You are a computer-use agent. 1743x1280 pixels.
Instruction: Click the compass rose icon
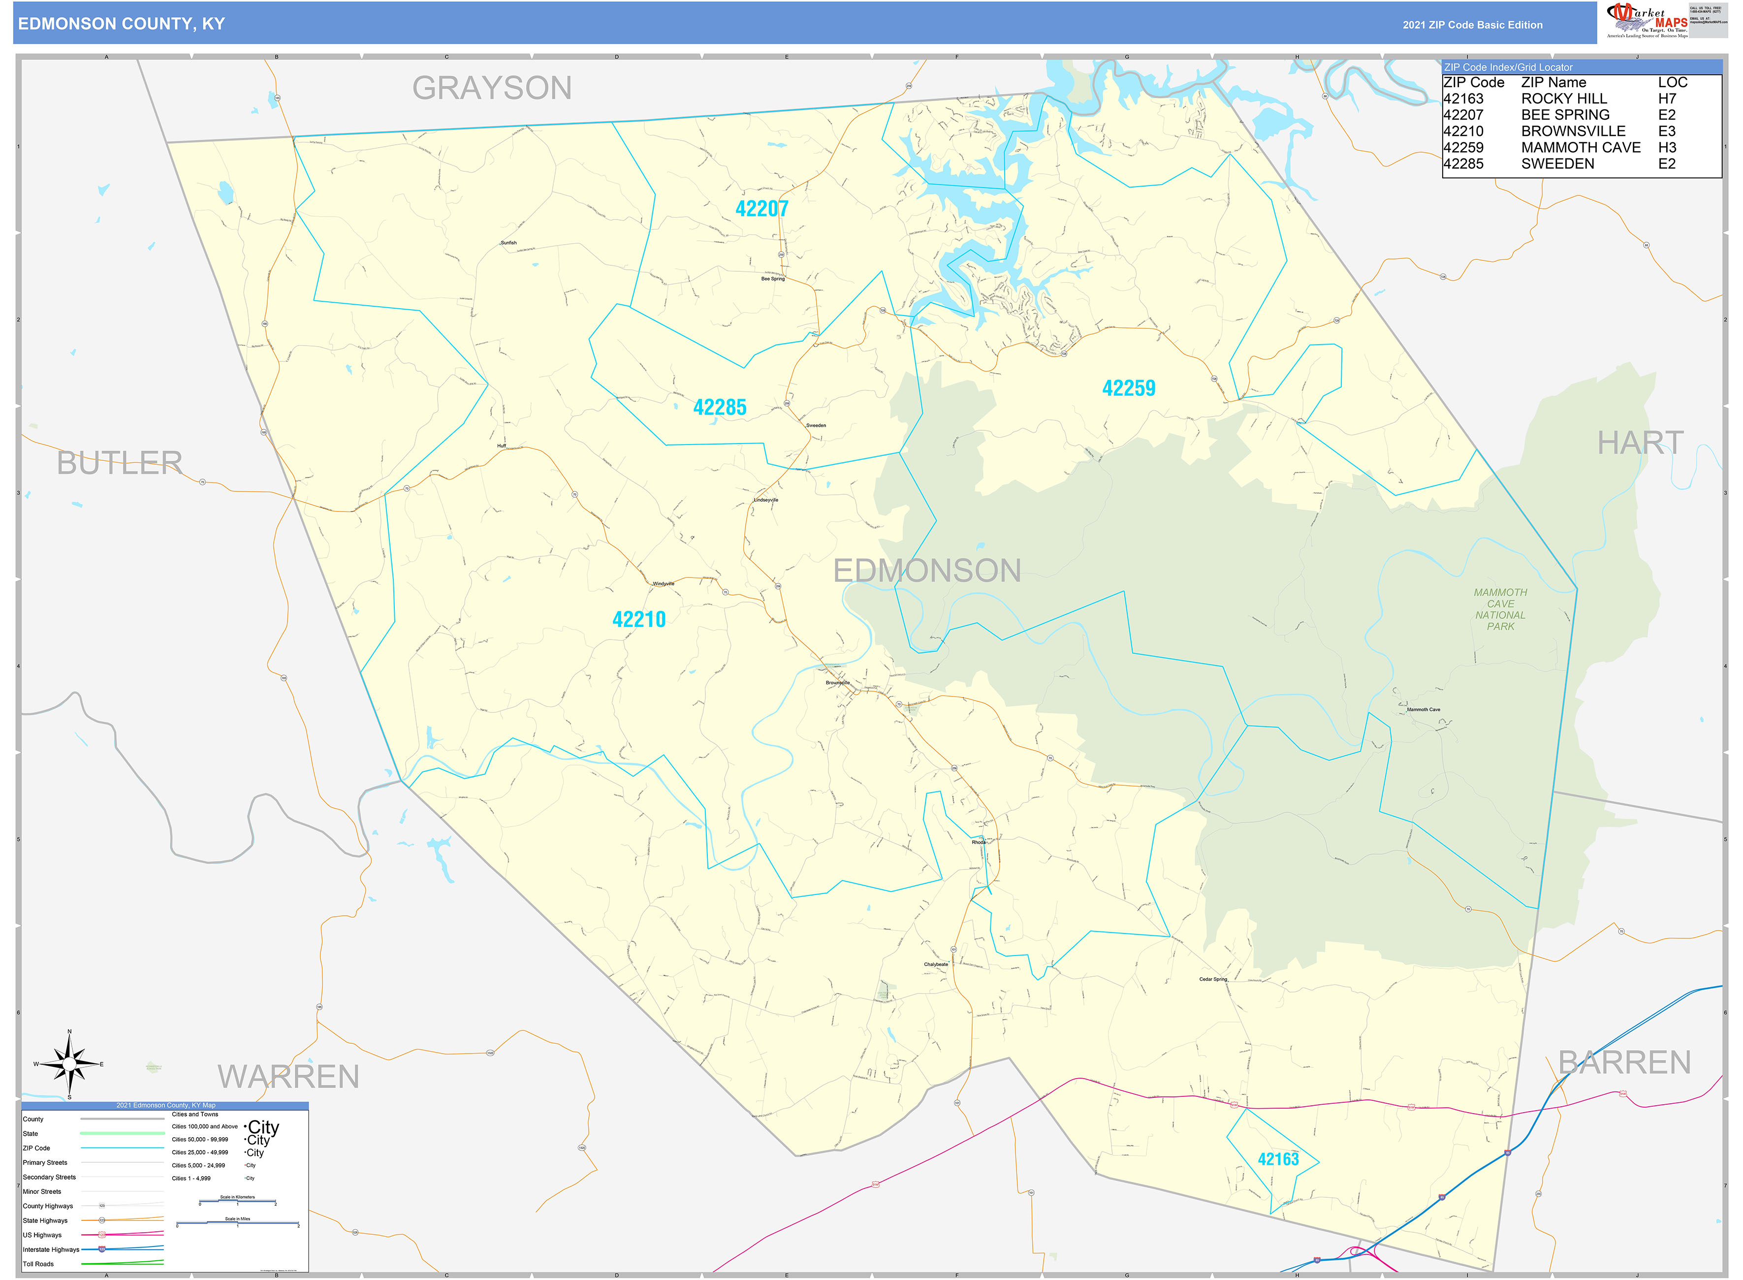coord(69,1064)
